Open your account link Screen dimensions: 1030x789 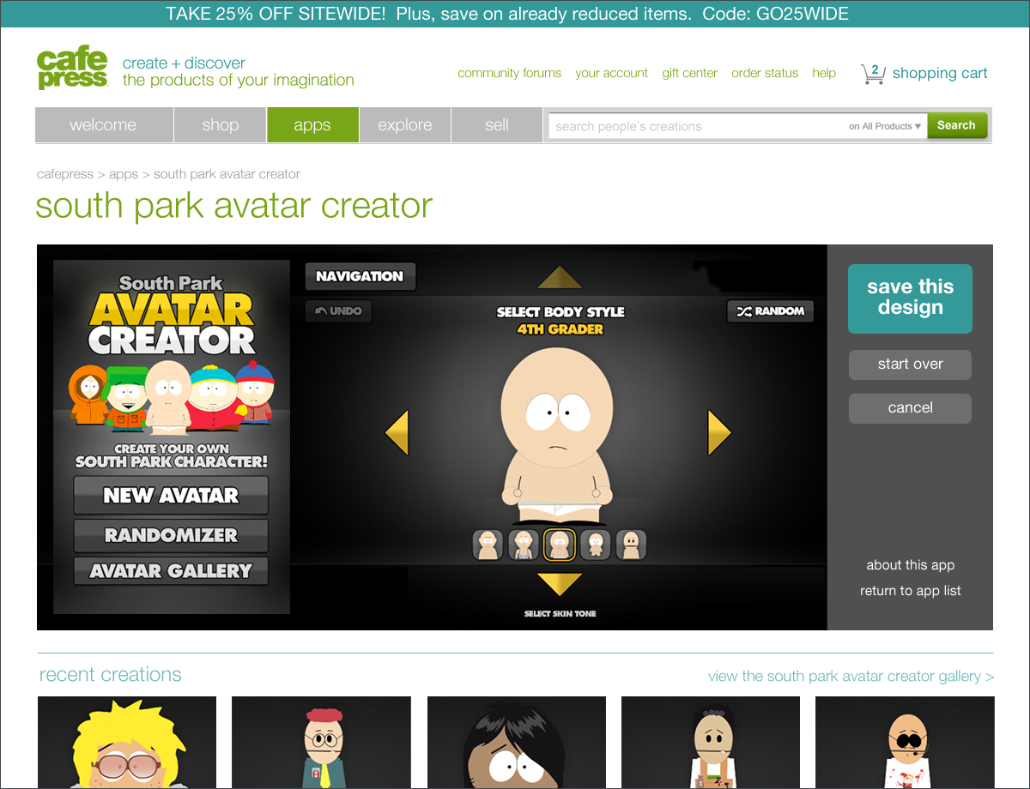pos(612,74)
